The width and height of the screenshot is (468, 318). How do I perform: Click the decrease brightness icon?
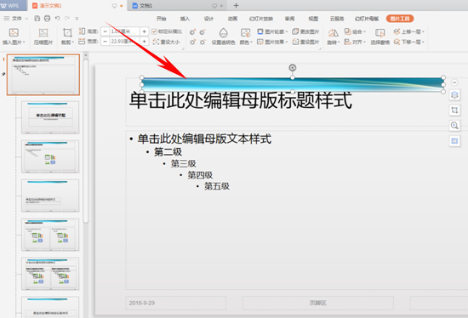coord(203,42)
